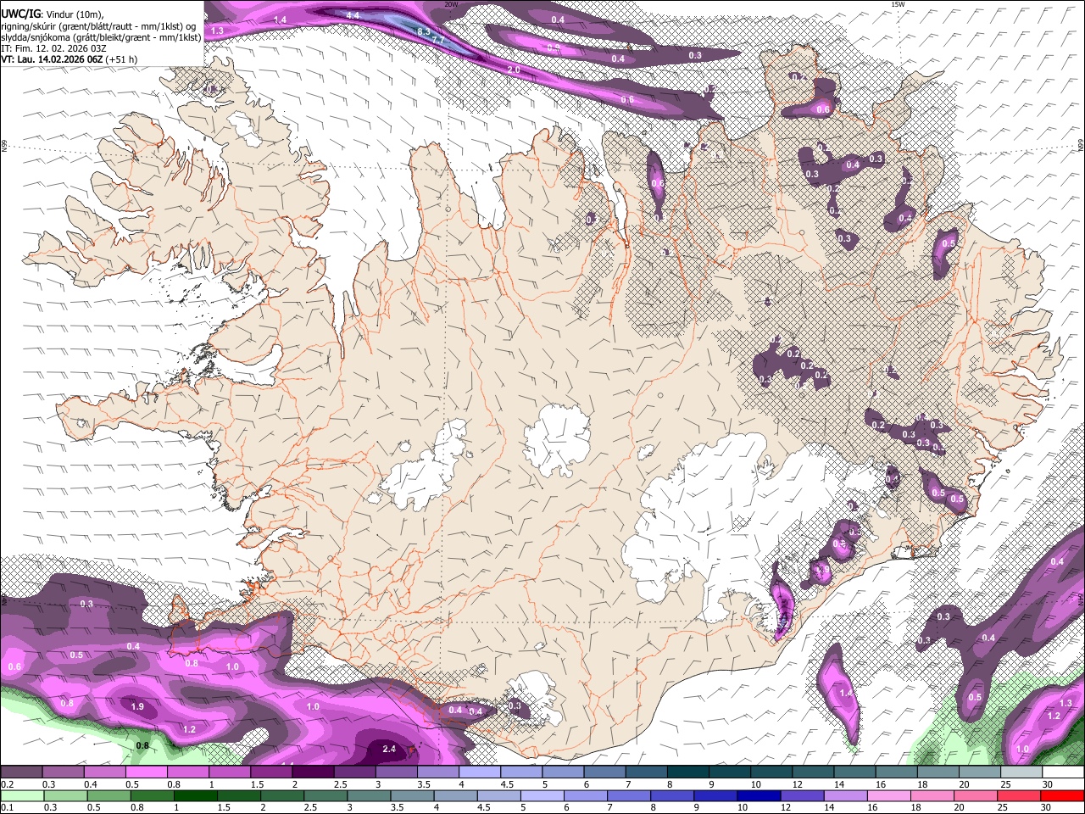
Task: Click the 'VT: Lau. 14.02.2026 06Z' valid time
Action: (52, 59)
